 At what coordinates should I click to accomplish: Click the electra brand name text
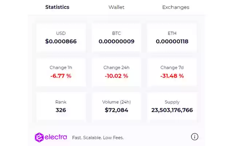click(x=56, y=137)
